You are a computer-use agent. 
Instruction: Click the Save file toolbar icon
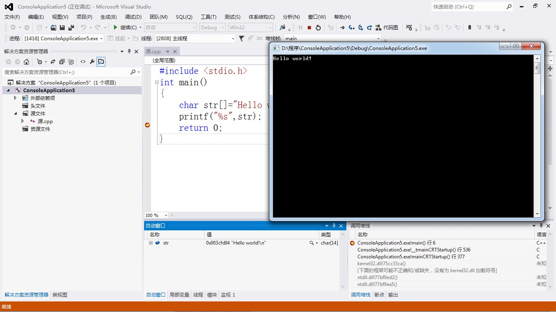[x=62, y=28]
